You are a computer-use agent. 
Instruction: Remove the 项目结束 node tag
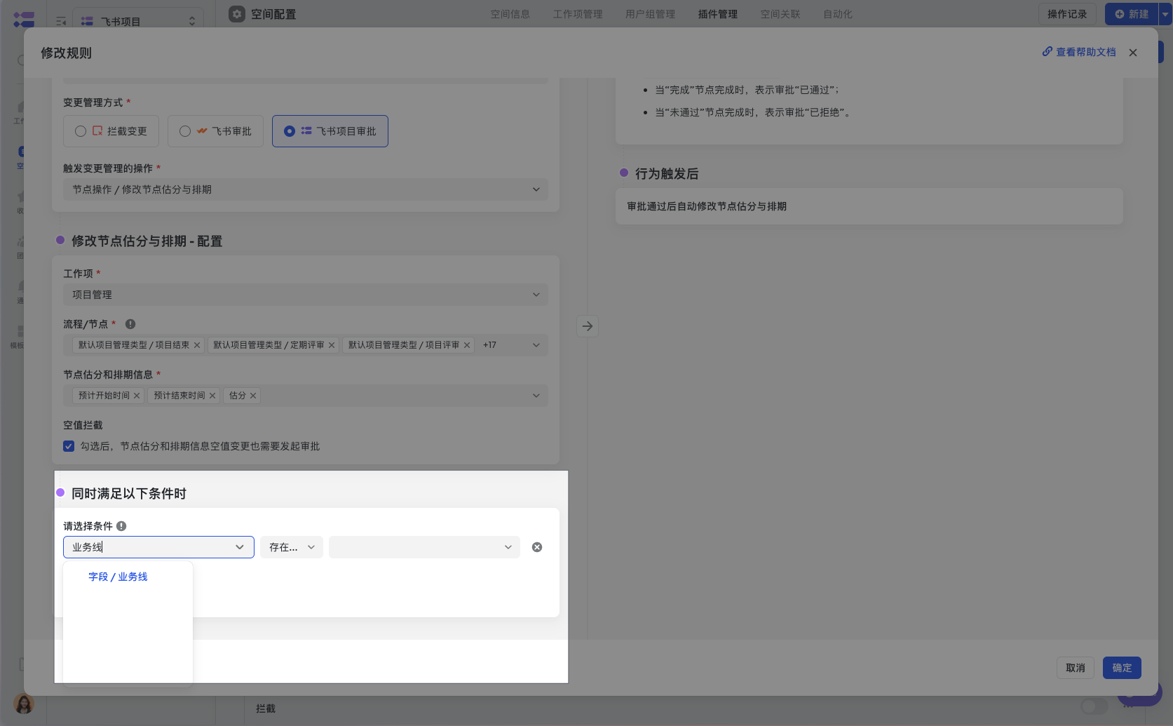(x=197, y=345)
